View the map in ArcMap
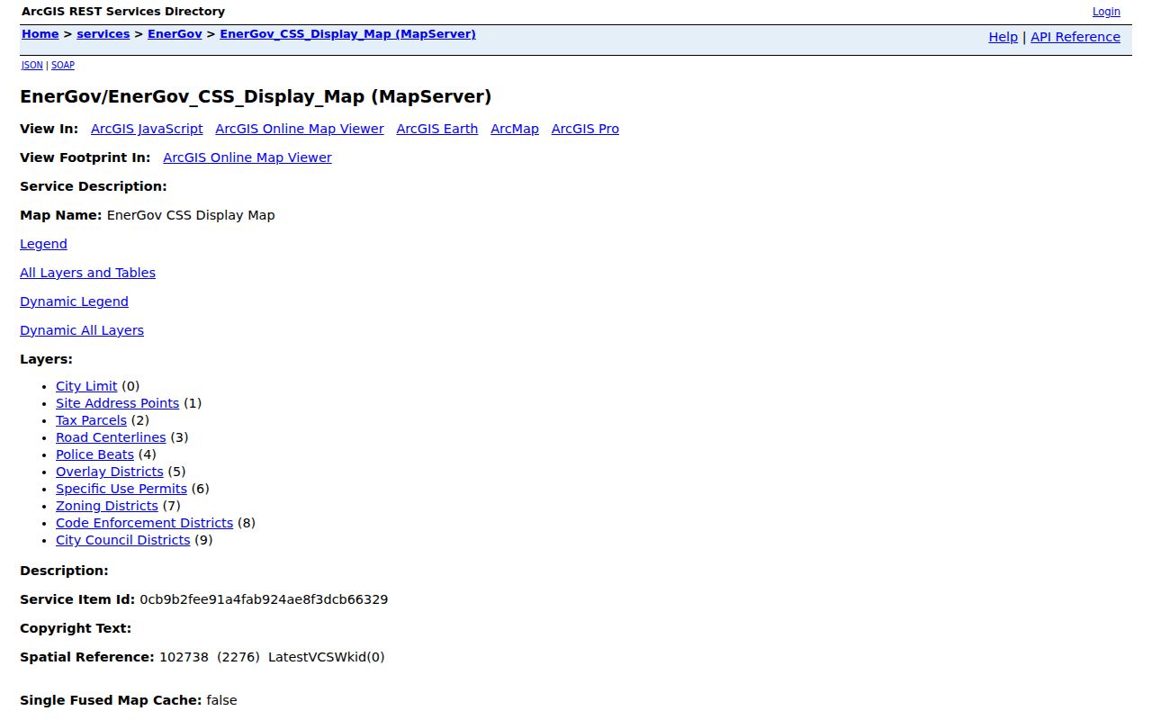The width and height of the screenshot is (1152, 720). pos(515,129)
